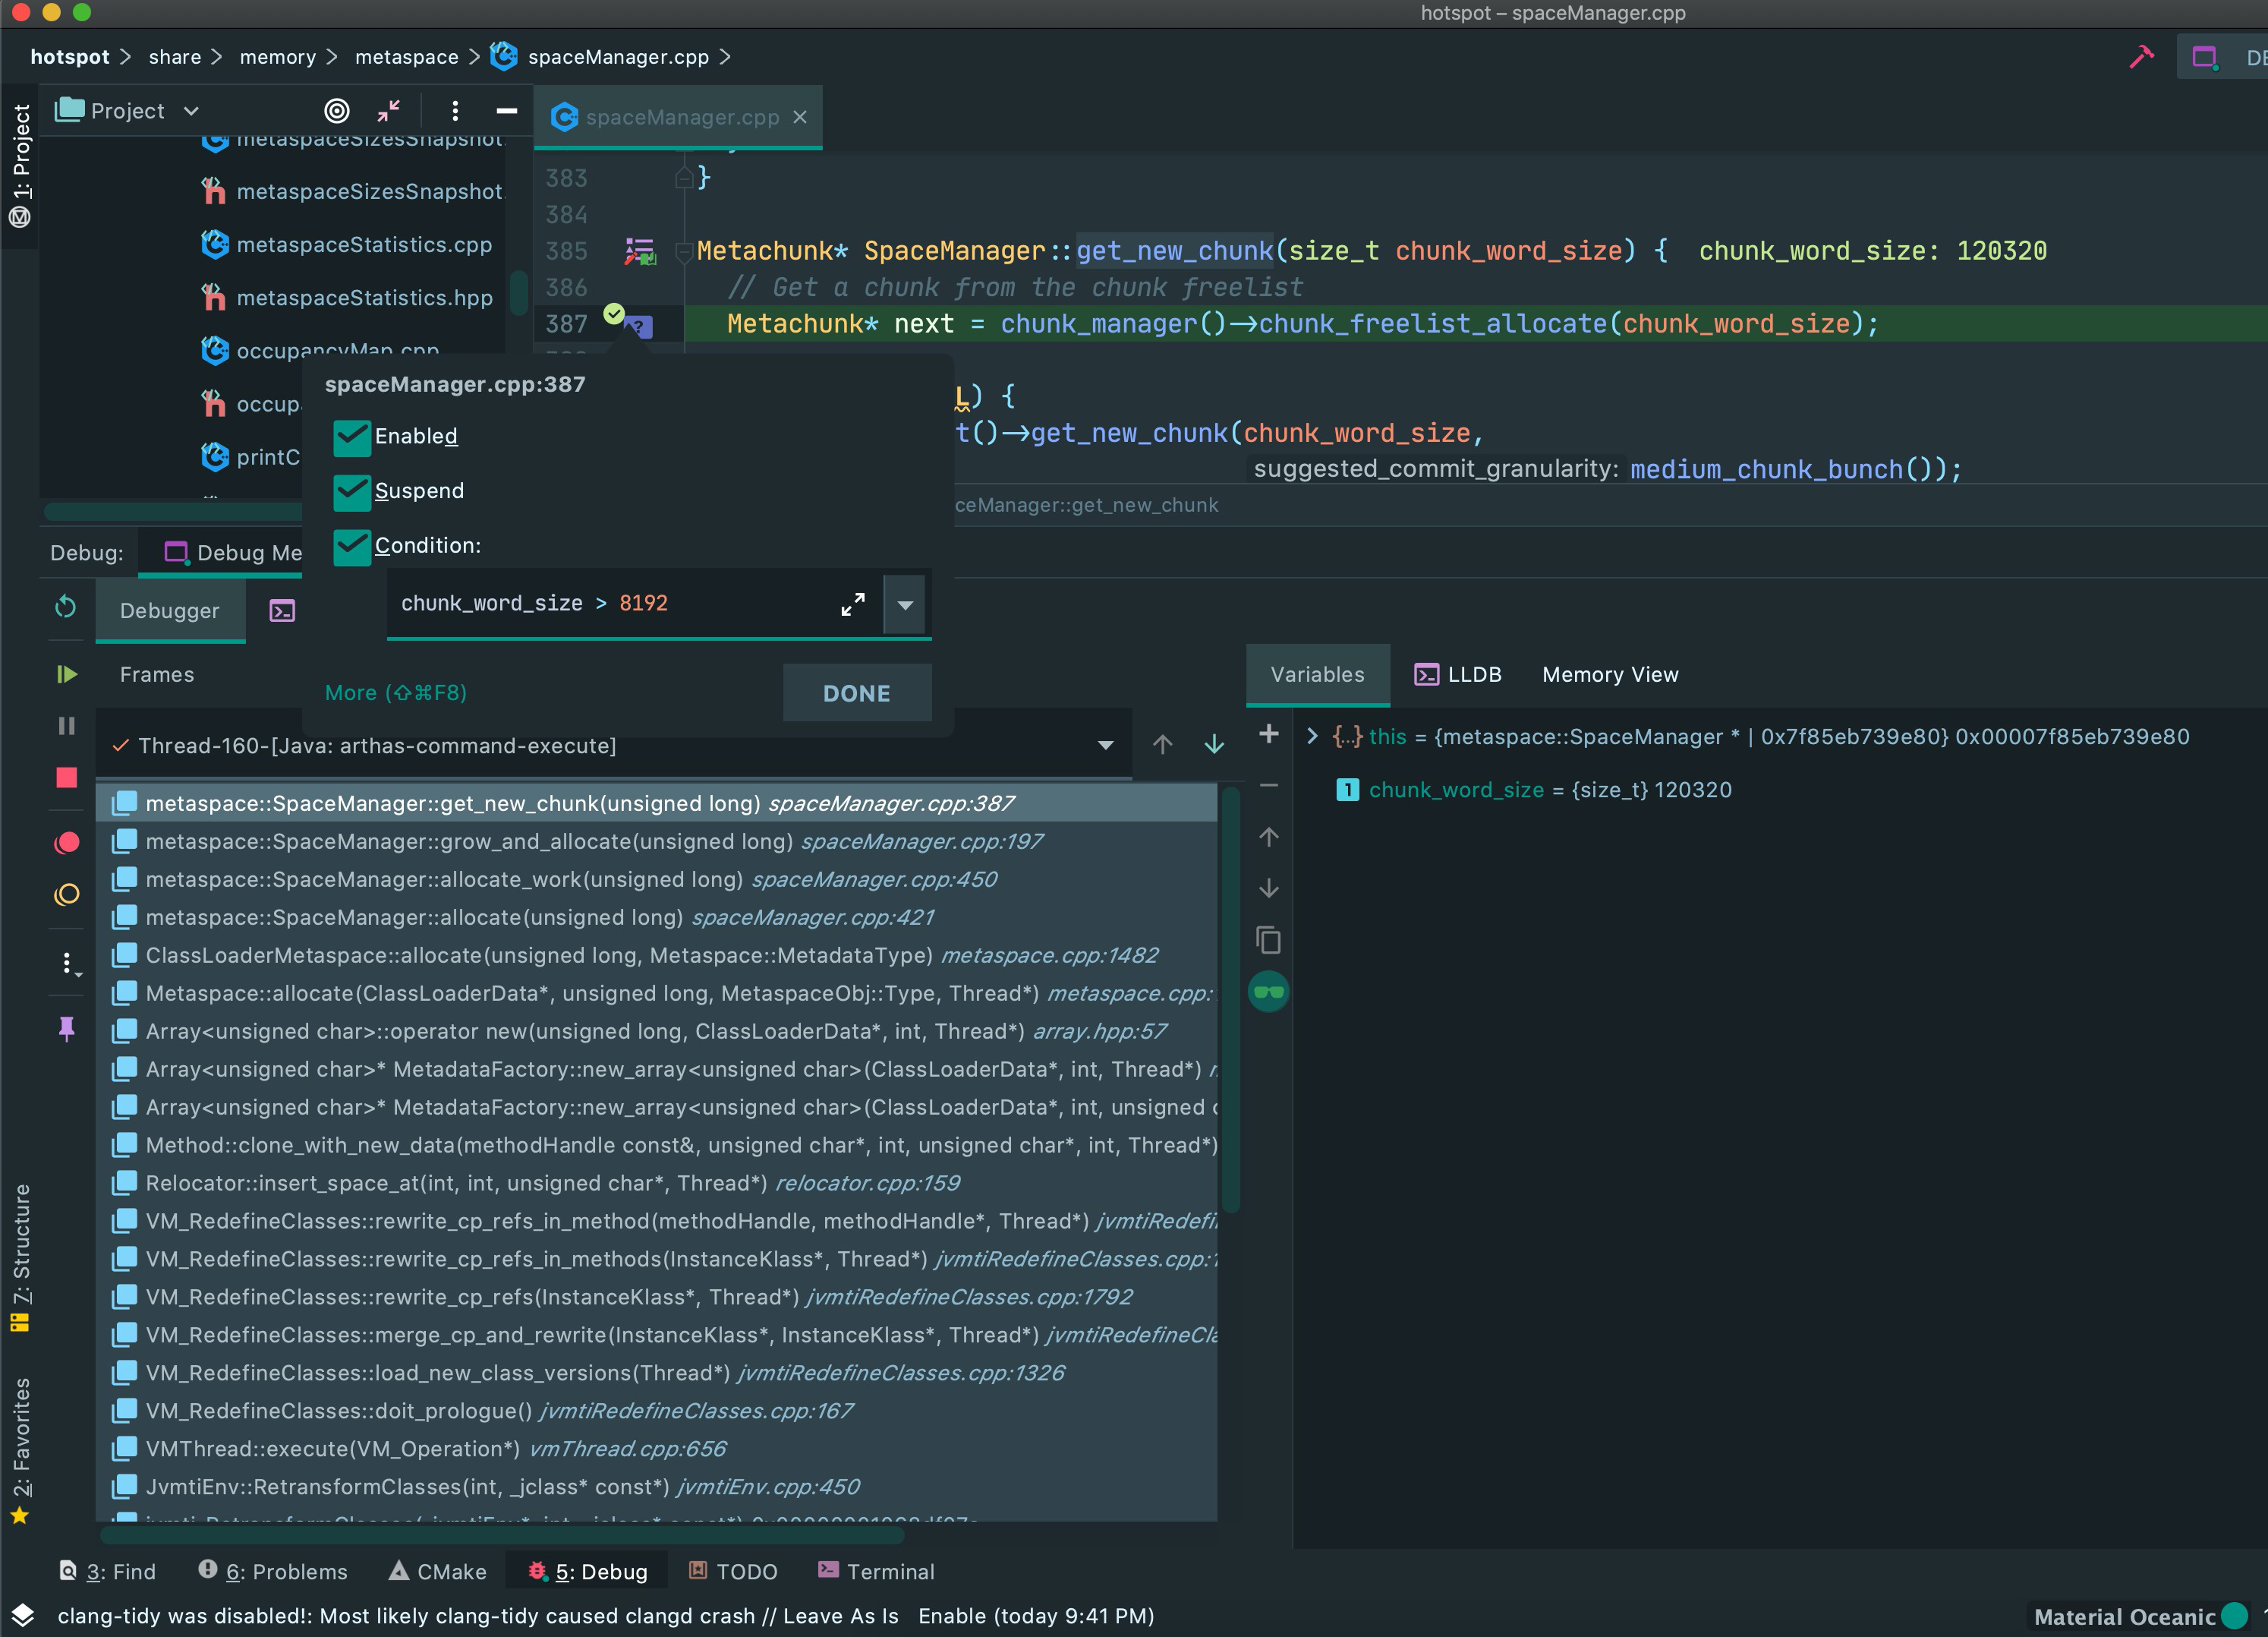The height and width of the screenshot is (1637, 2268).
Task: Open metaspaceStatistics.hpp in project tree
Action: pos(347,297)
